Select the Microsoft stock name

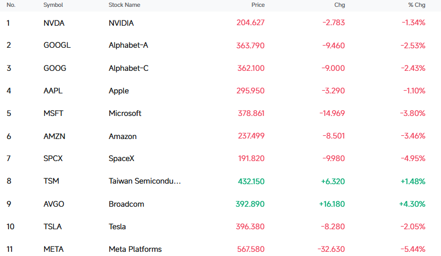coord(125,113)
